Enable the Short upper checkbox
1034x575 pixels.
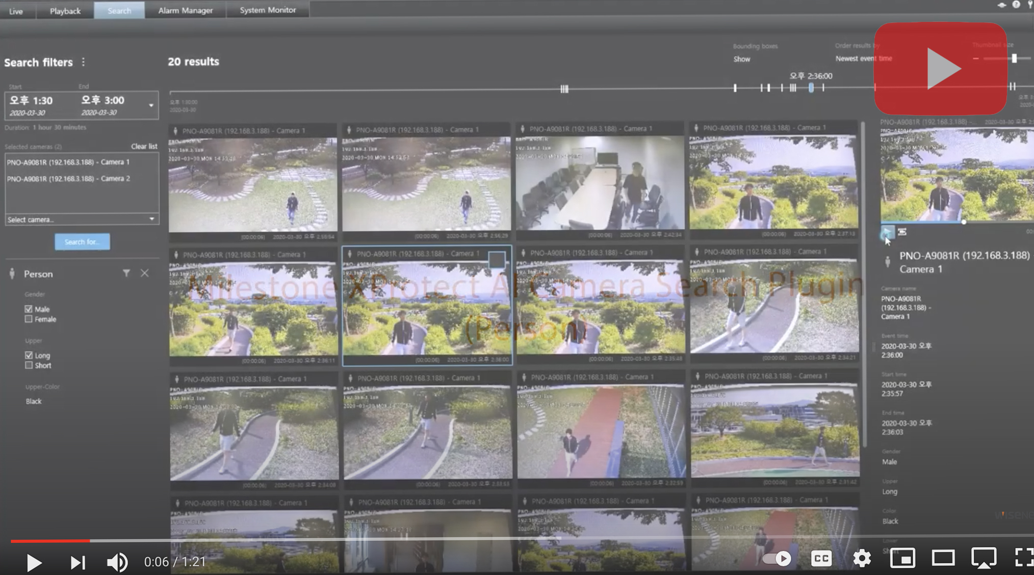pos(29,365)
